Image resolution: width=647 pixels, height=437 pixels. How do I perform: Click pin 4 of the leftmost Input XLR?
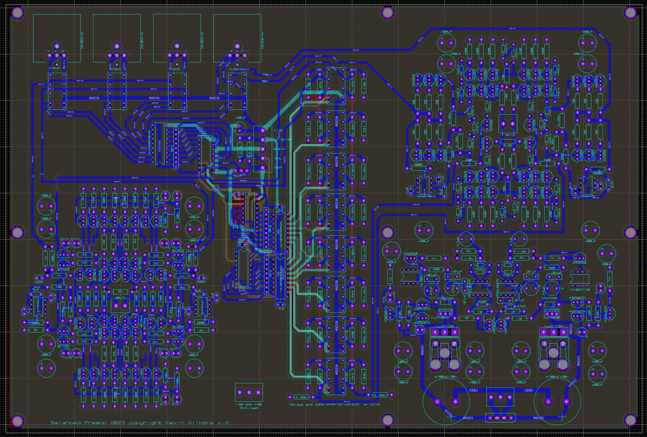pyautogui.click(x=57, y=46)
